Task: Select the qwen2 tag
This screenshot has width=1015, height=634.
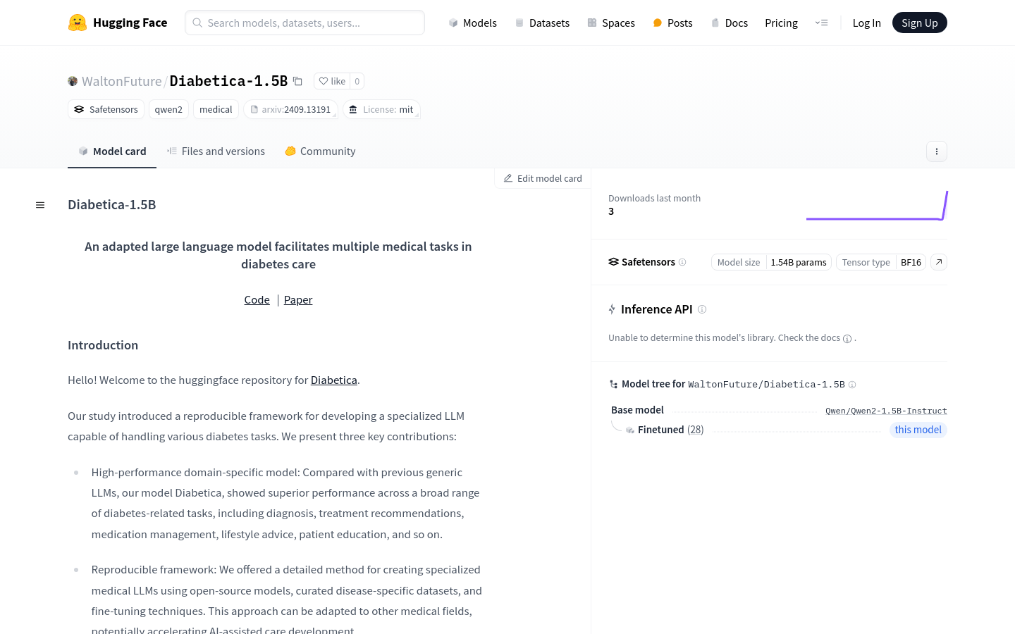Action: click(x=168, y=109)
